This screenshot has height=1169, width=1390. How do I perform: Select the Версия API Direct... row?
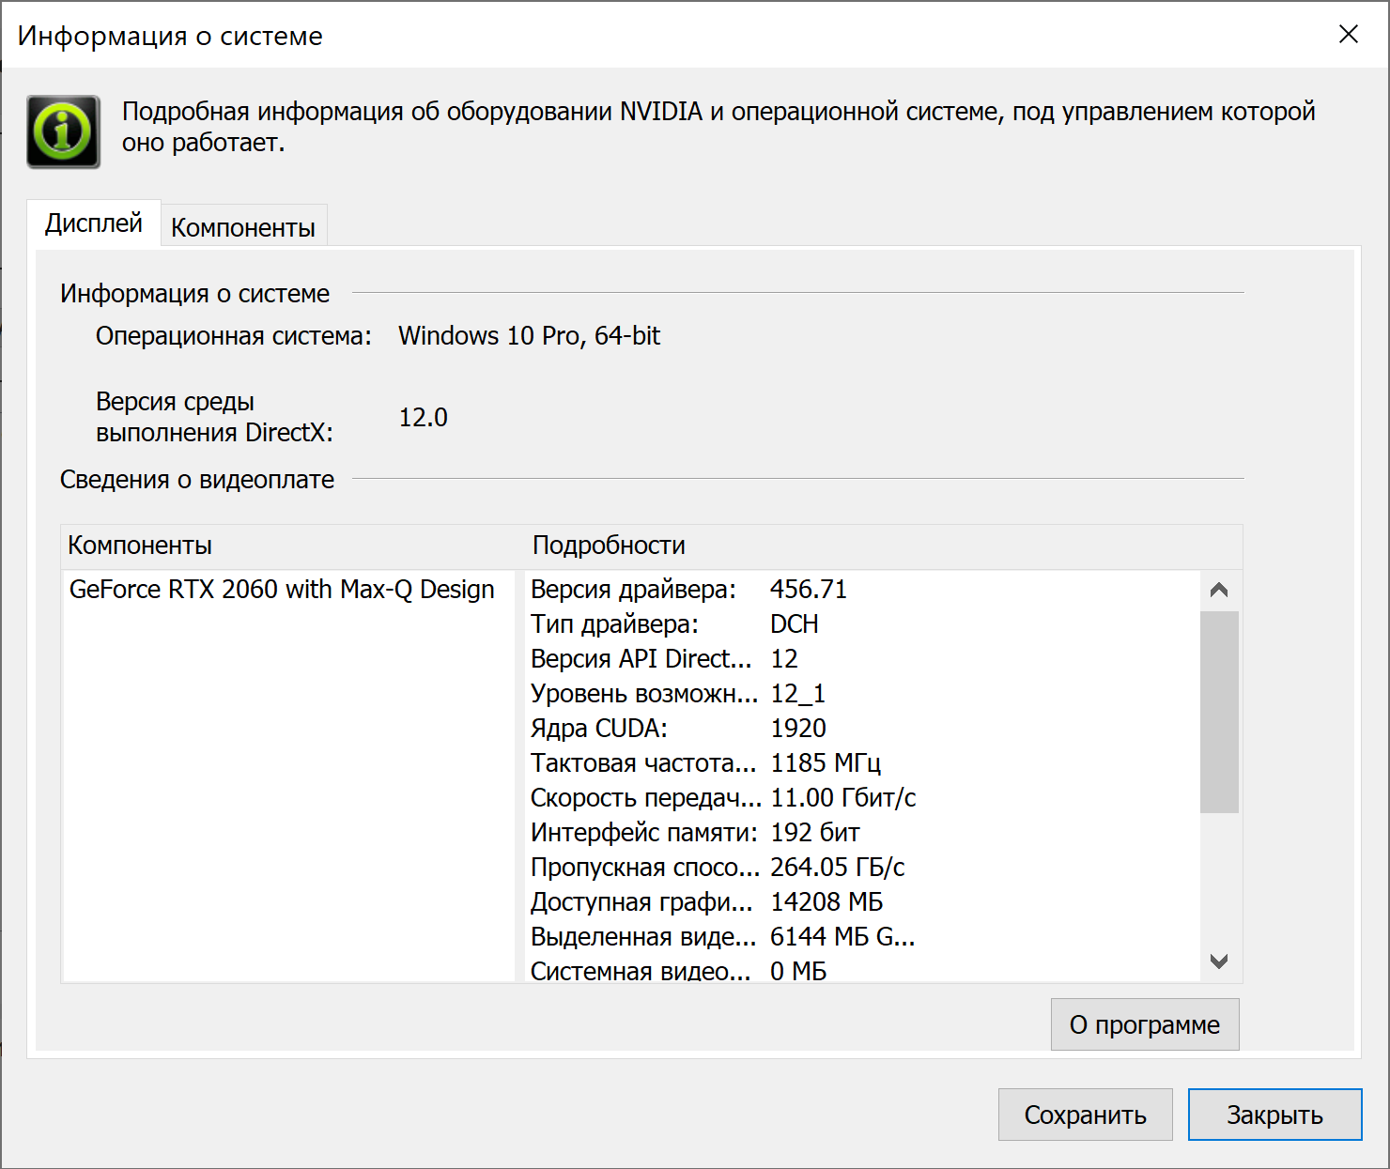[x=862, y=659]
